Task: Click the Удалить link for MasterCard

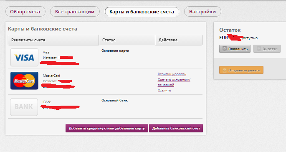Action: (x=165, y=90)
